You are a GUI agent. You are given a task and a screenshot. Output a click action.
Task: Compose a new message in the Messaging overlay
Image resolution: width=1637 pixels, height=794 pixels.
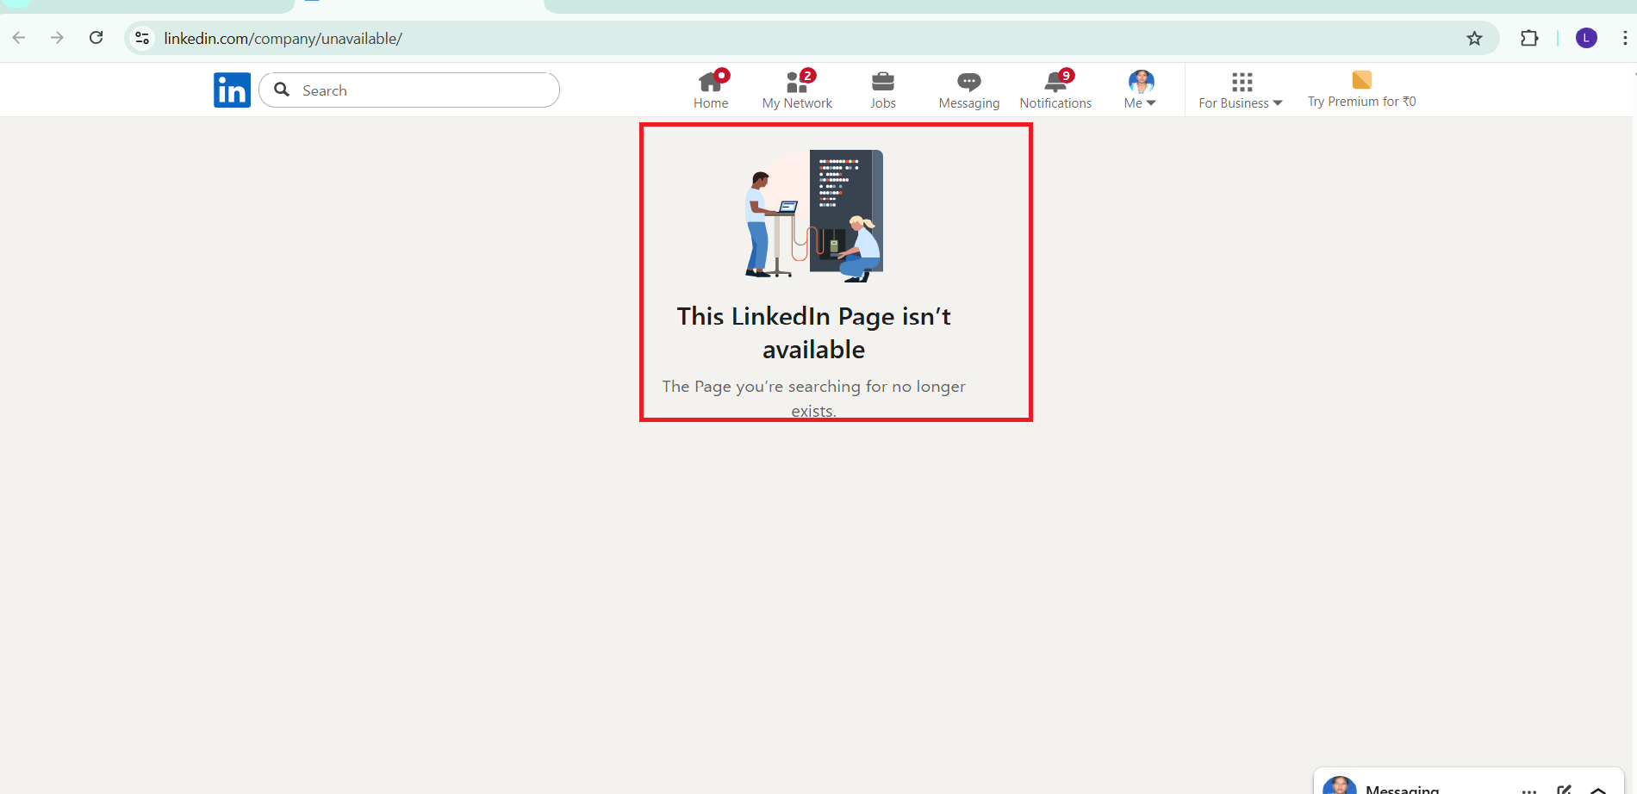click(x=1565, y=789)
